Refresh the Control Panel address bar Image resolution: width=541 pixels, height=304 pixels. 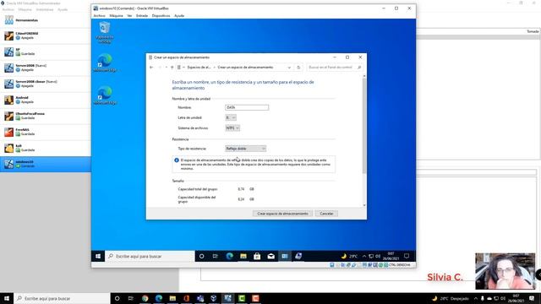[298, 68]
